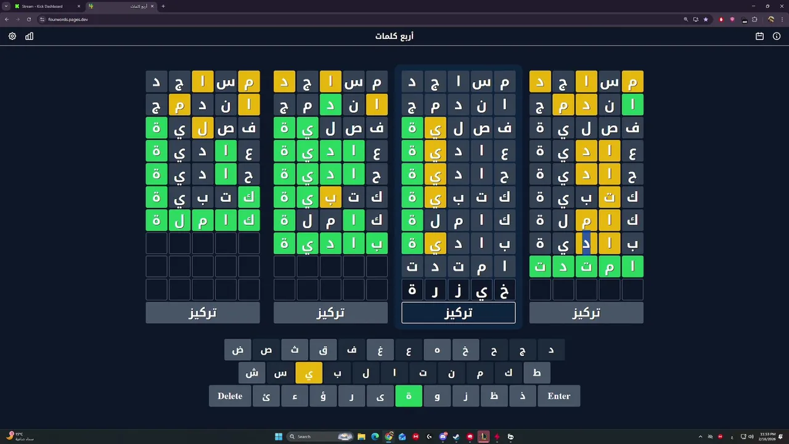Open the calendar icon in the game header
This screenshot has height=444, width=789.
click(759, 36)
